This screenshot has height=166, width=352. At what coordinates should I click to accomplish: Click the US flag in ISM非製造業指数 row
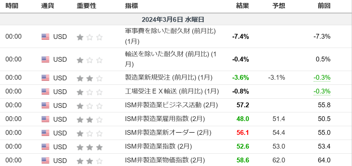[45, 147]
